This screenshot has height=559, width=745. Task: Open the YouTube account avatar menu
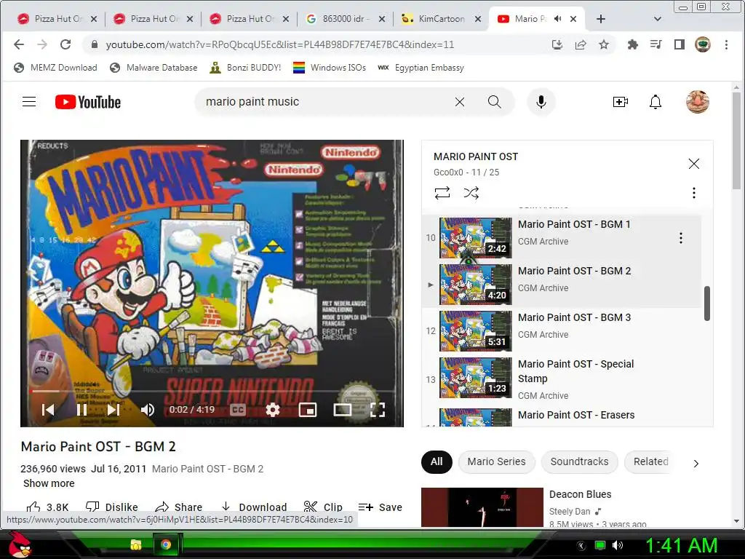(698, 102)
